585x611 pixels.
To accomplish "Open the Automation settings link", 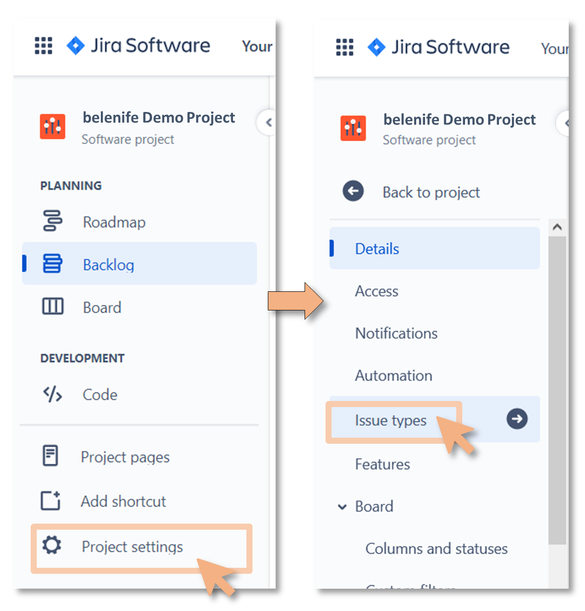I will point(393,375).
